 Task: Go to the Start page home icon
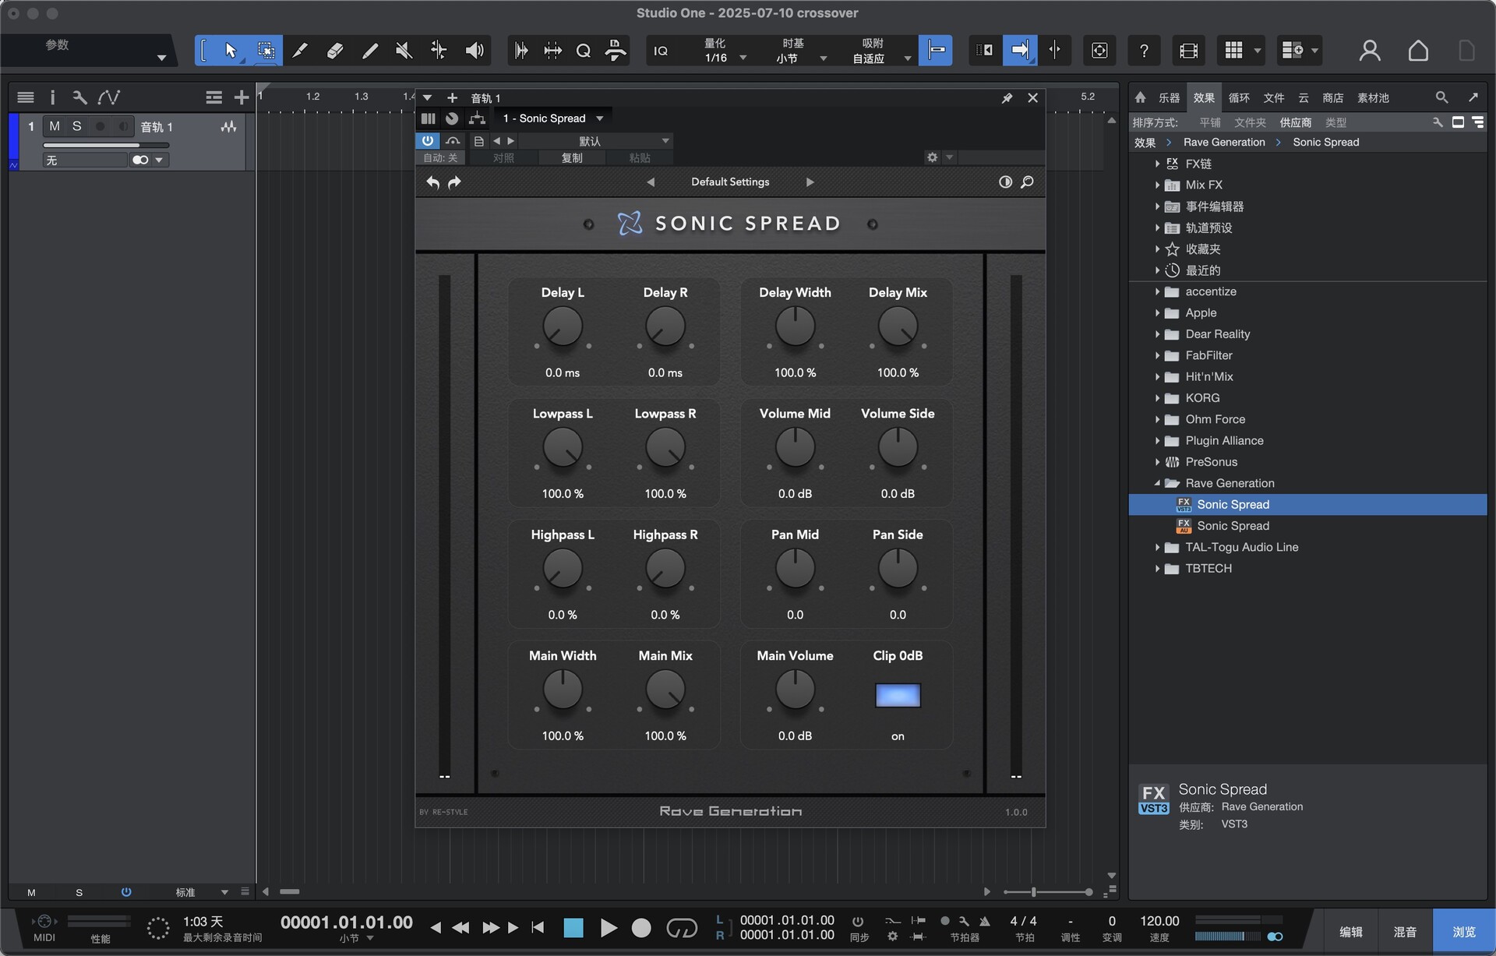(x=1418, y=51)
